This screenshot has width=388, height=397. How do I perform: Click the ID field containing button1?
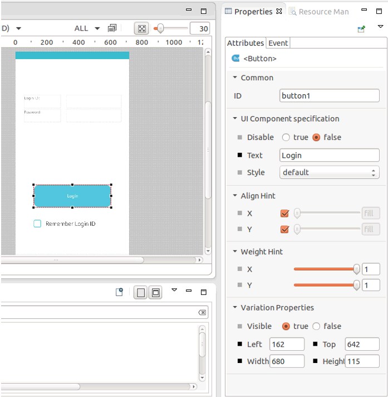pos(329,96)
